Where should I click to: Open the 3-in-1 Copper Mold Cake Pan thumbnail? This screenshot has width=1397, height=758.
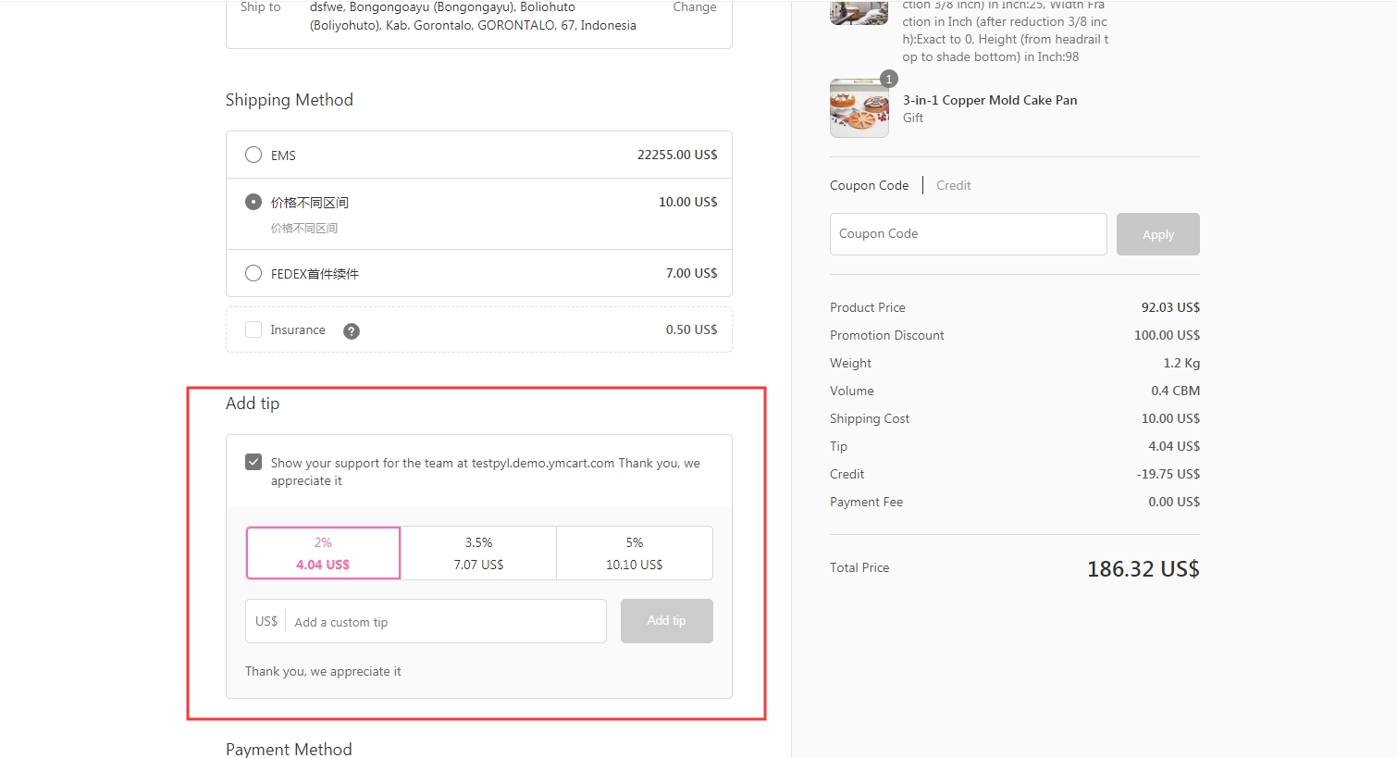coord(859,109)
